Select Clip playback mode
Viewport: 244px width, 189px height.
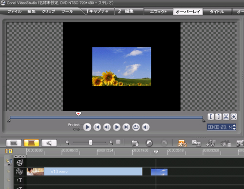(76, 129)
